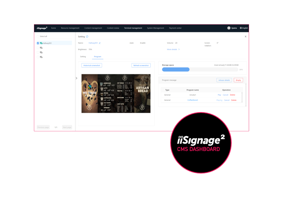Open the Setting tab below device details
This screenshot has height=202, width=283.
(83, 57)
